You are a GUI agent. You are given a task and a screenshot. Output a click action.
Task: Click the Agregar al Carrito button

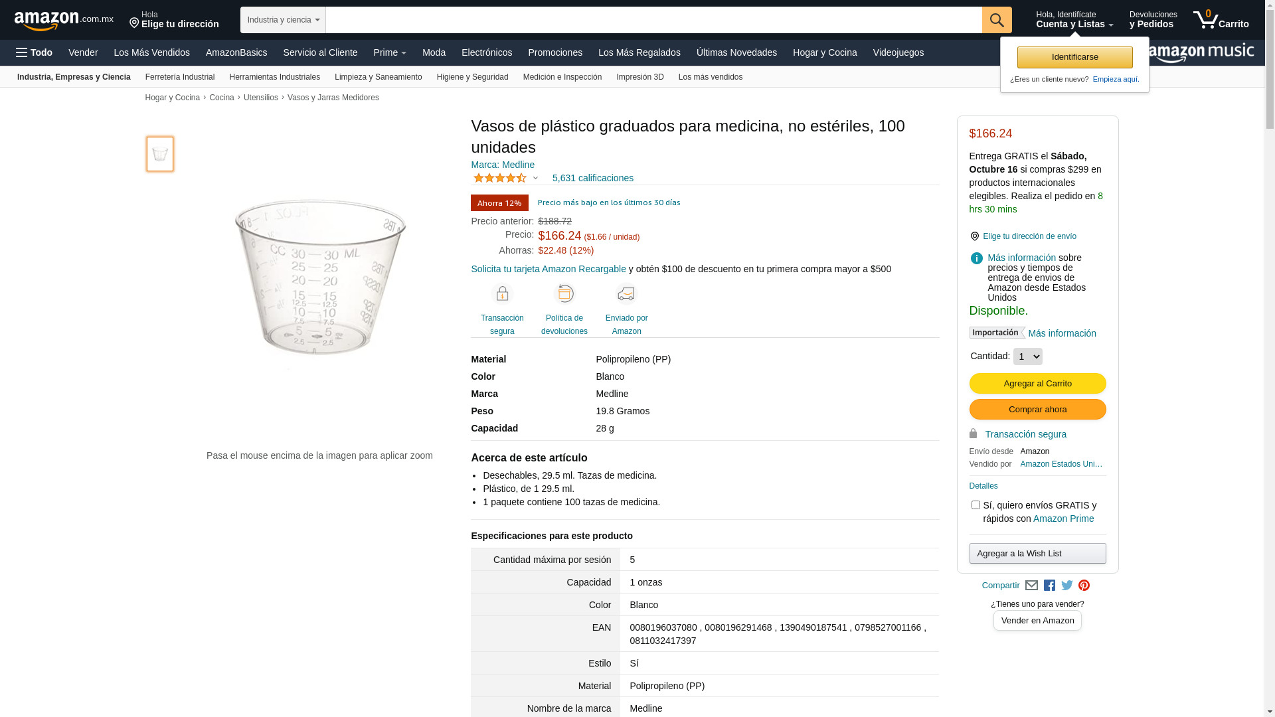(x=1037, y=384)
